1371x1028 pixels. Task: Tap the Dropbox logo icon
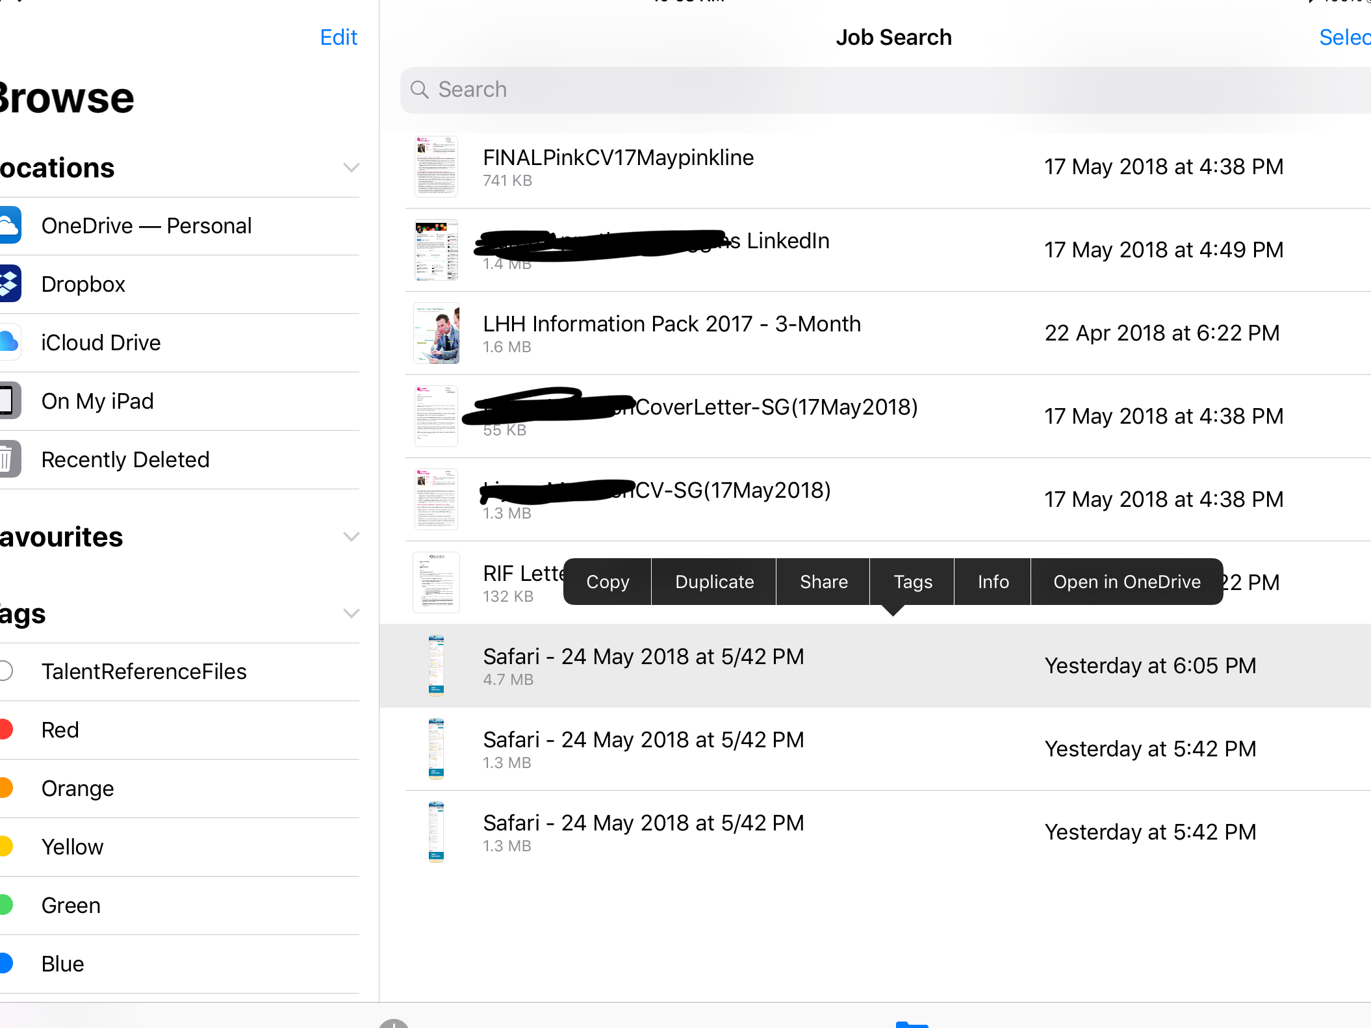coord(9,284)
